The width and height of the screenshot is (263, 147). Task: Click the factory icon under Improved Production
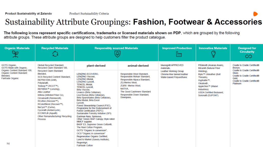179,54
